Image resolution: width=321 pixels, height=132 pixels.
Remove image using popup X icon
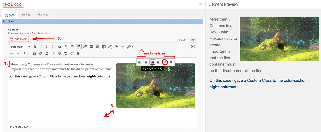(x=171, y=62)
